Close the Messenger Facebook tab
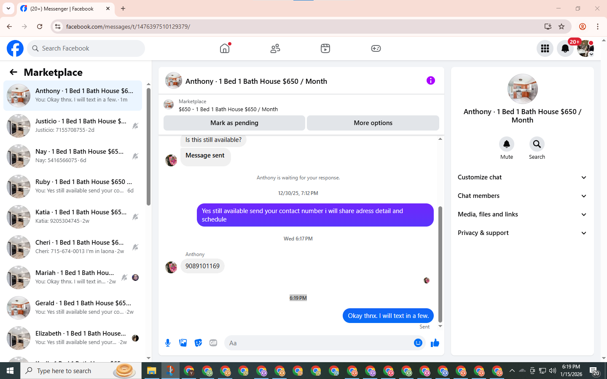The width and height of the screenshot is (607, 379). (x=108, y=8)
